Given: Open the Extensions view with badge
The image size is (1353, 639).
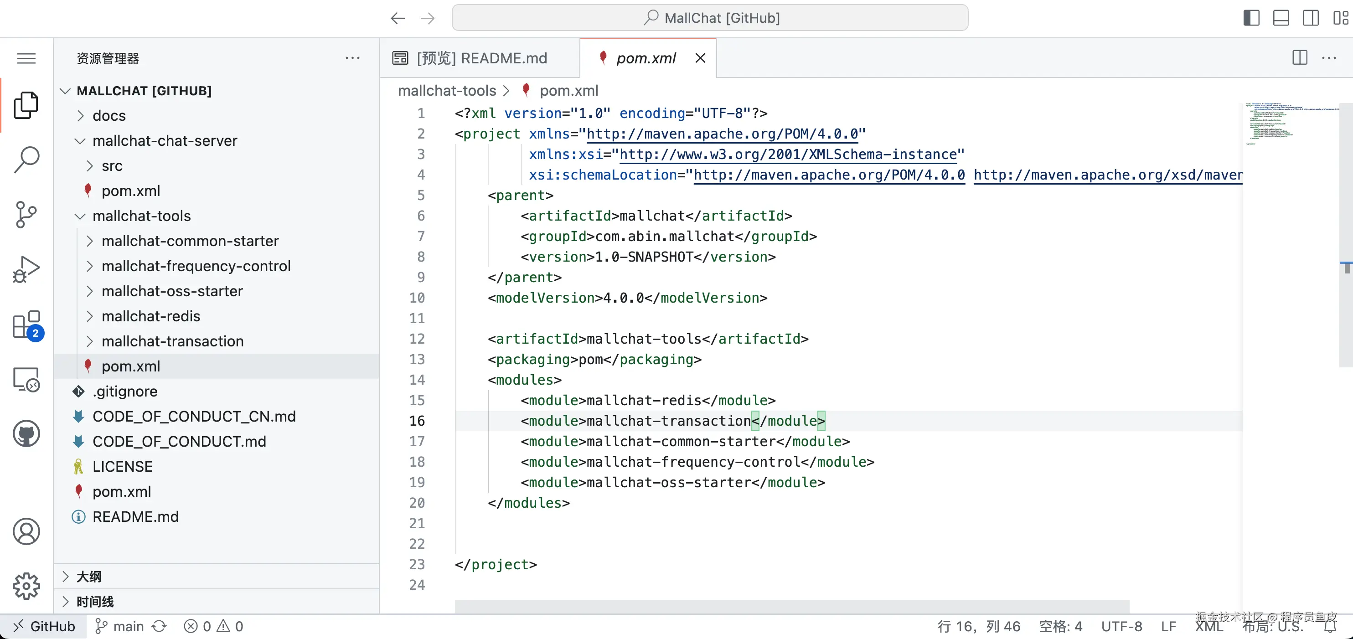Looking at the screenshot, I should tap(26, 325).
